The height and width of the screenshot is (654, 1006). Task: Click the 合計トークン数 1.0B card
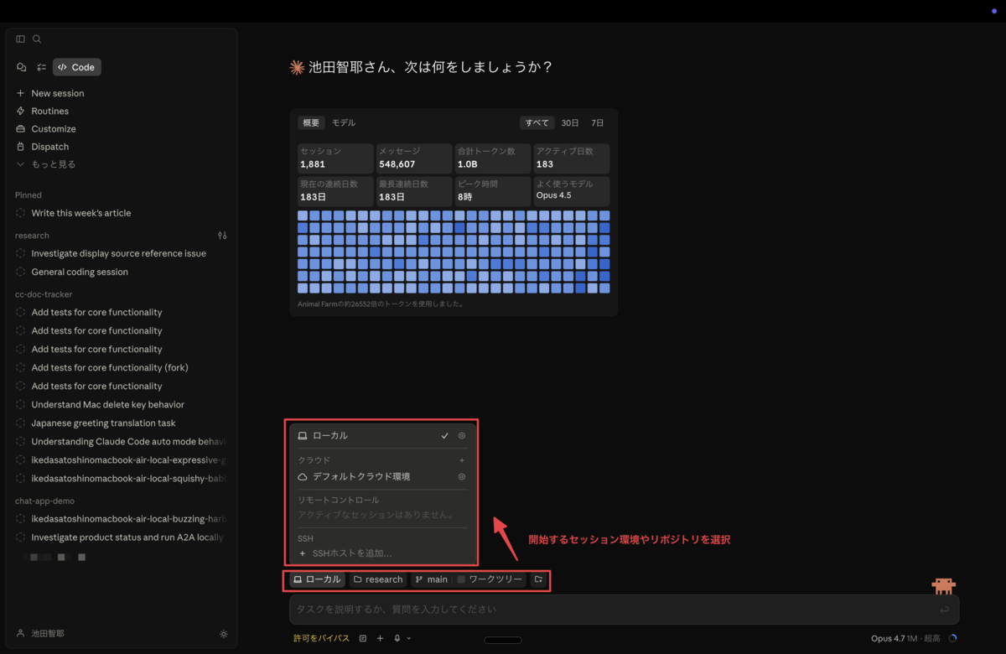[x=493, y=158]
